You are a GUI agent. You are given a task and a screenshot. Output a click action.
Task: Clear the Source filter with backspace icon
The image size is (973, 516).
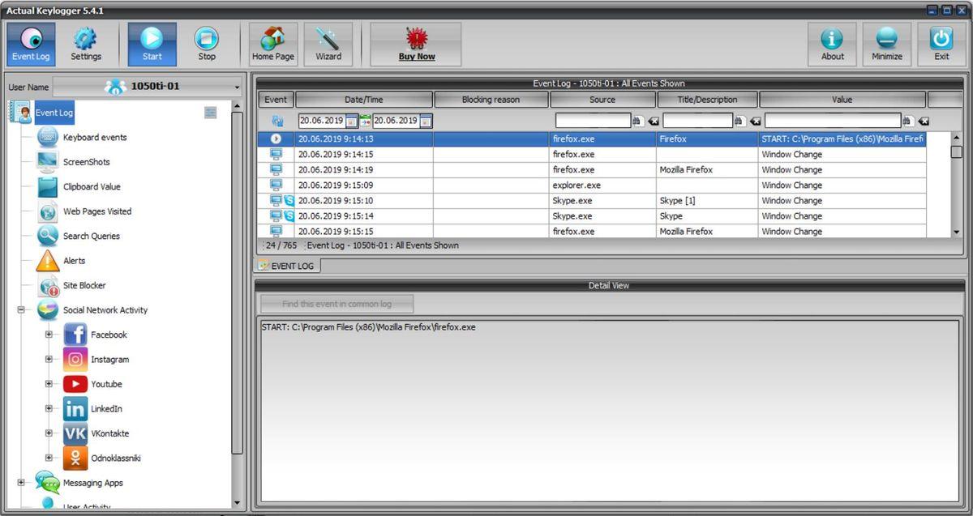pos(654,122)
